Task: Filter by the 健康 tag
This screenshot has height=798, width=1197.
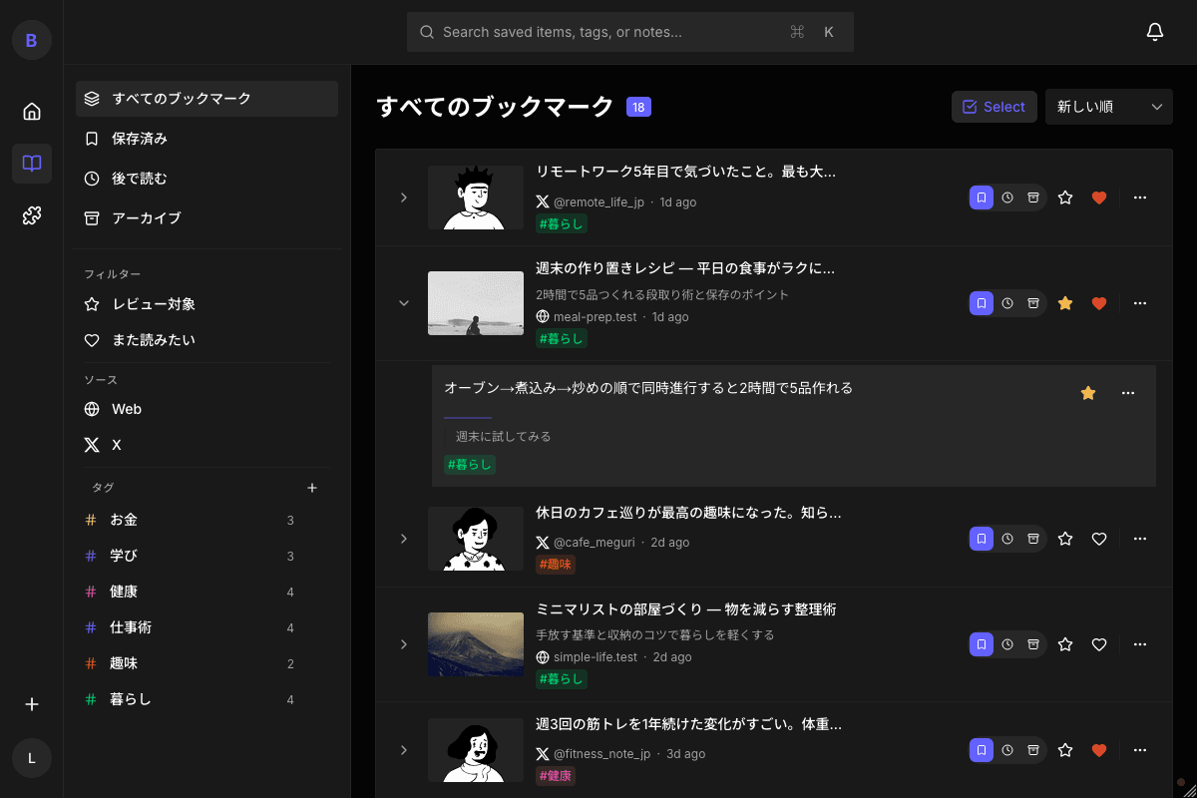Action: (x=124, y=592)
